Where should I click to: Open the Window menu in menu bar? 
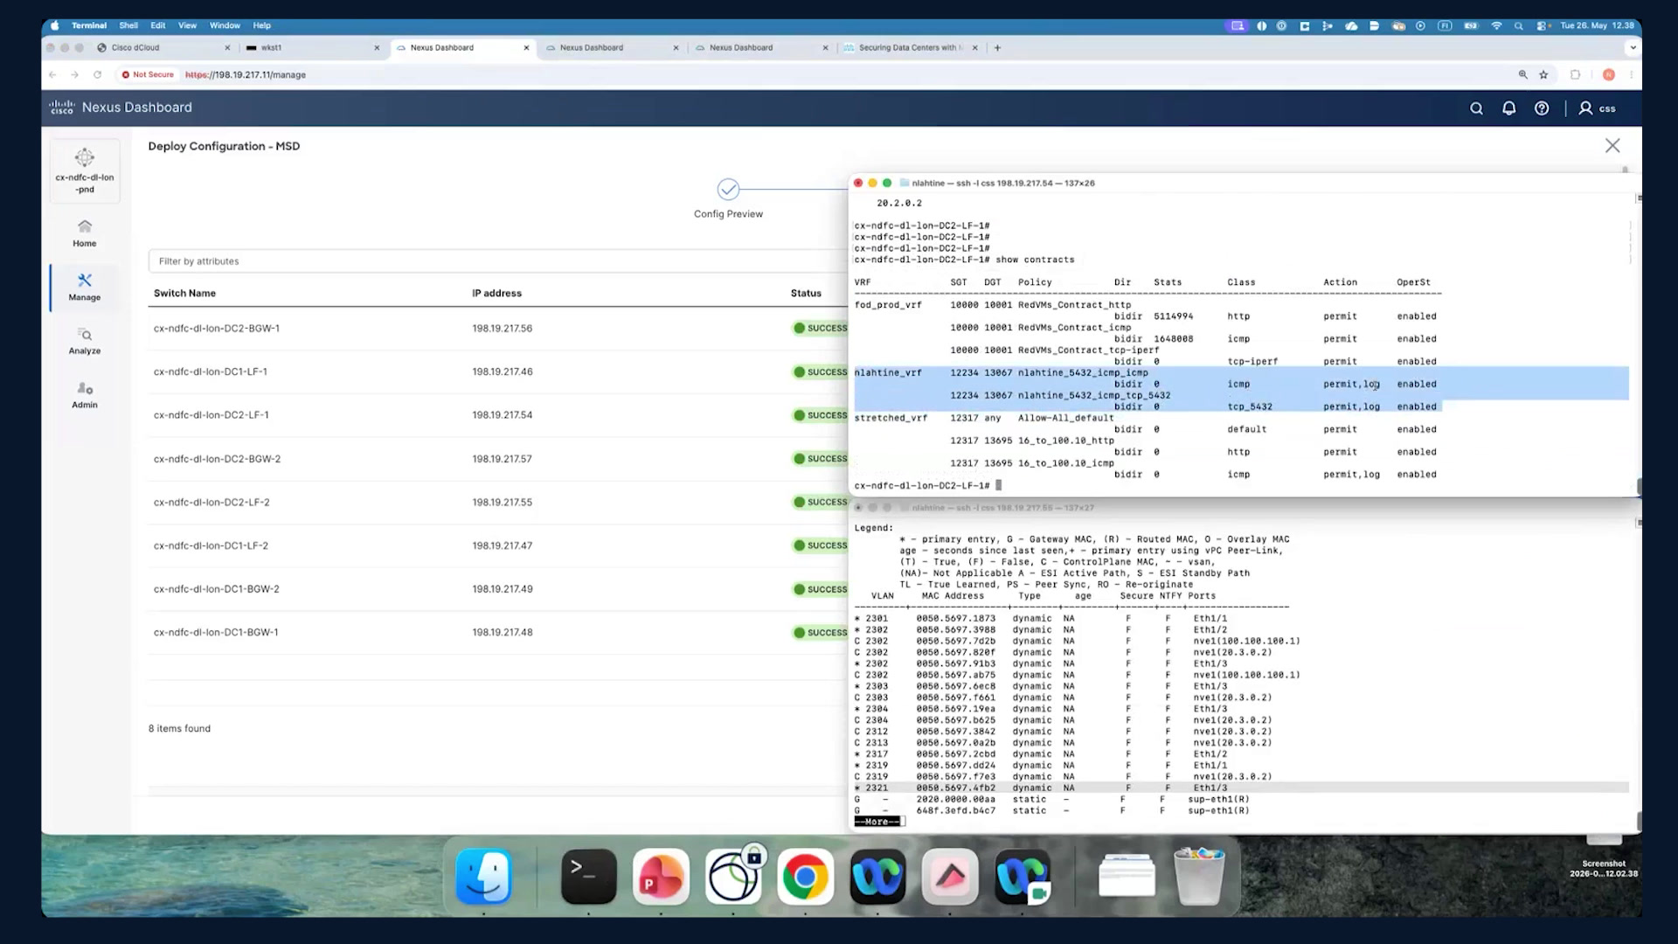click(225, 25)
